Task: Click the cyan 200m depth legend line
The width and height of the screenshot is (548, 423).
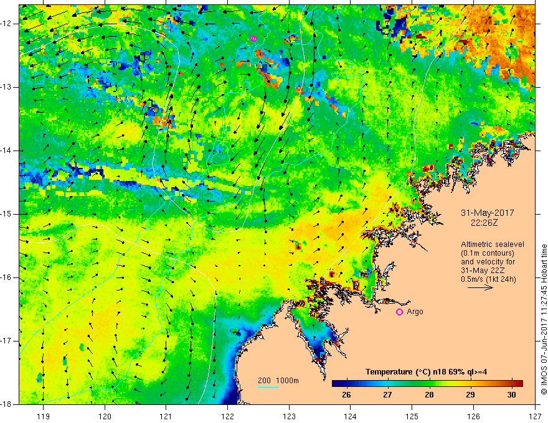Action: click(268, 387)
